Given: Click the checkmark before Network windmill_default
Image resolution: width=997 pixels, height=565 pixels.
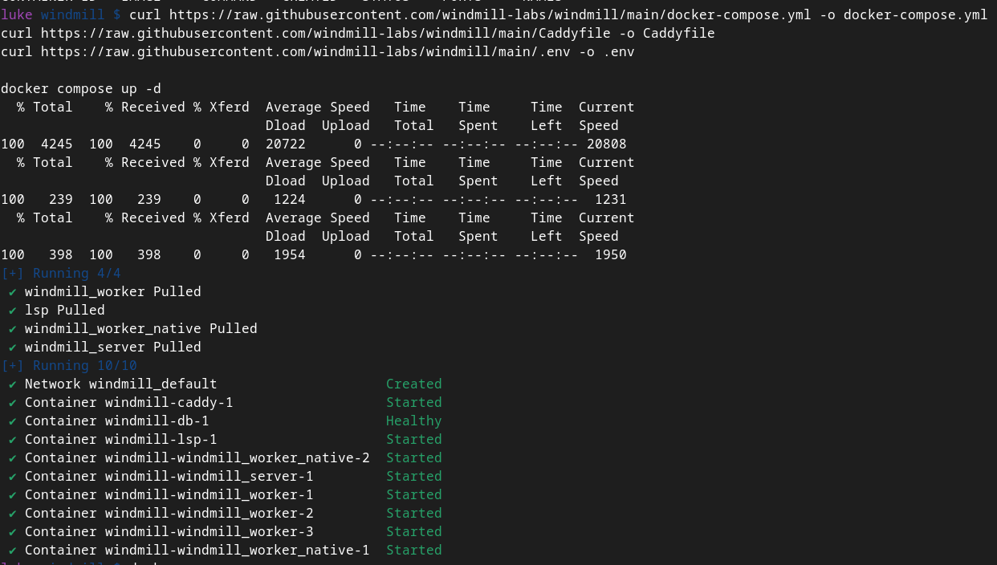Looking at the screenshot, I should tap(13, 384).
